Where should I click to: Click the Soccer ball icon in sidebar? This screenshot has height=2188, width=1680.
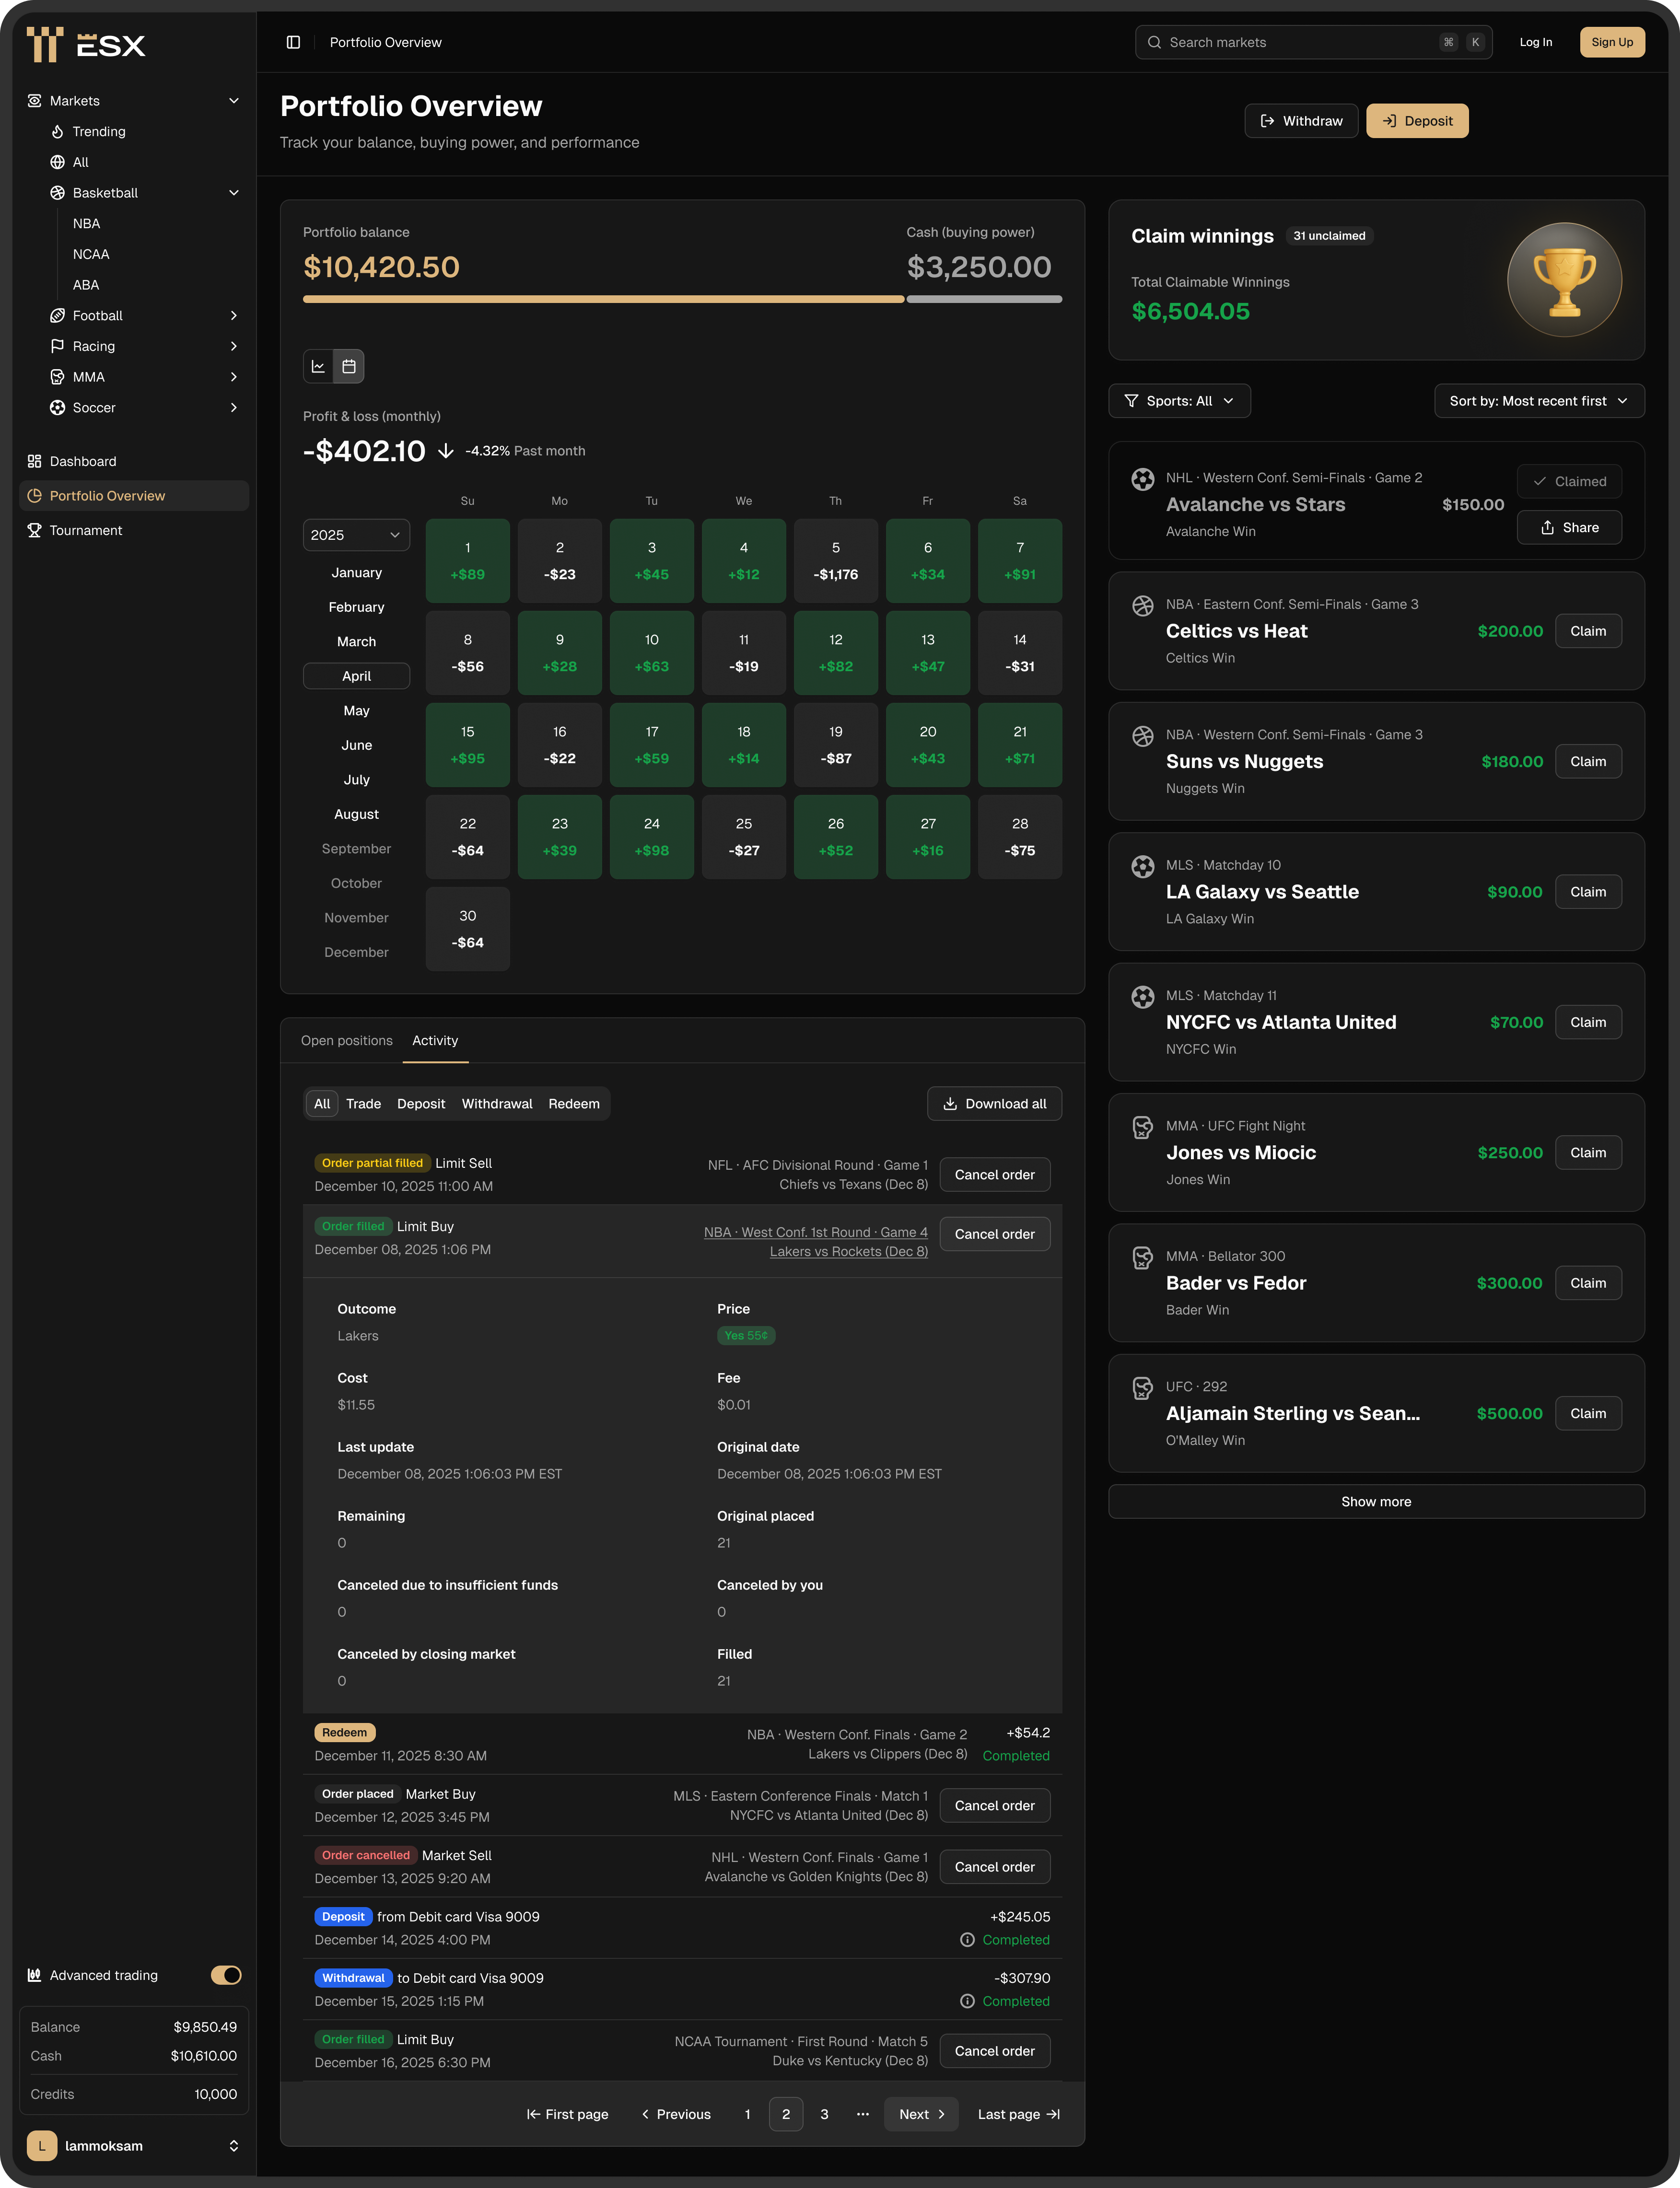(x=57, y=407)
